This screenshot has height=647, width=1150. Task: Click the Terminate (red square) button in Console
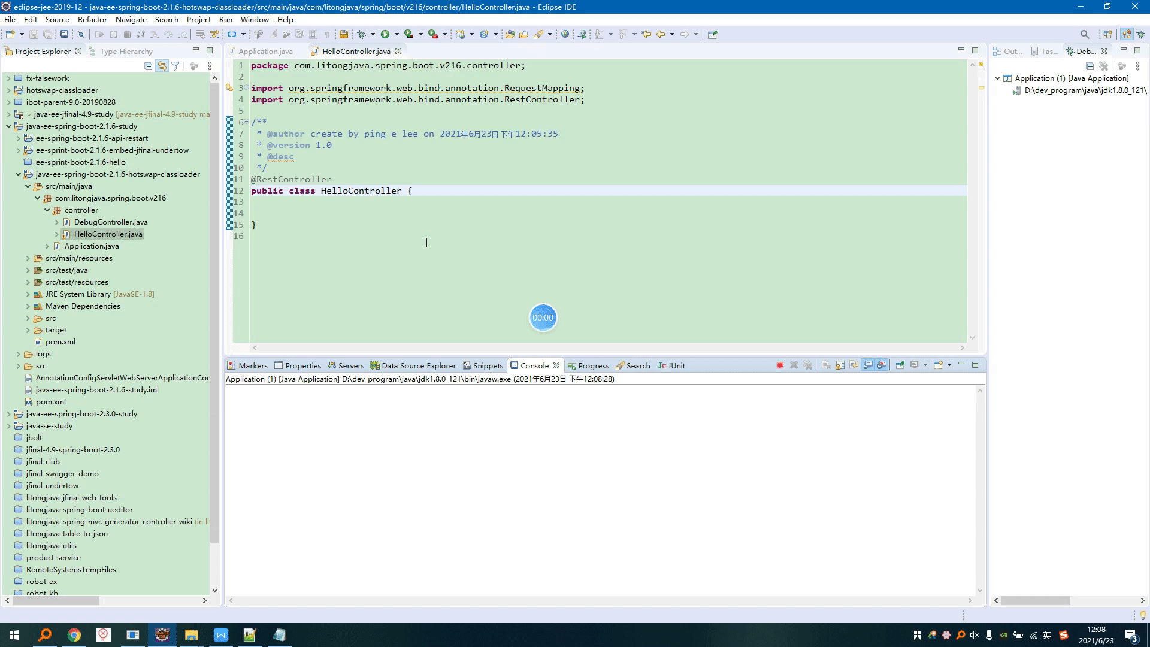click(x=780, y=365)
